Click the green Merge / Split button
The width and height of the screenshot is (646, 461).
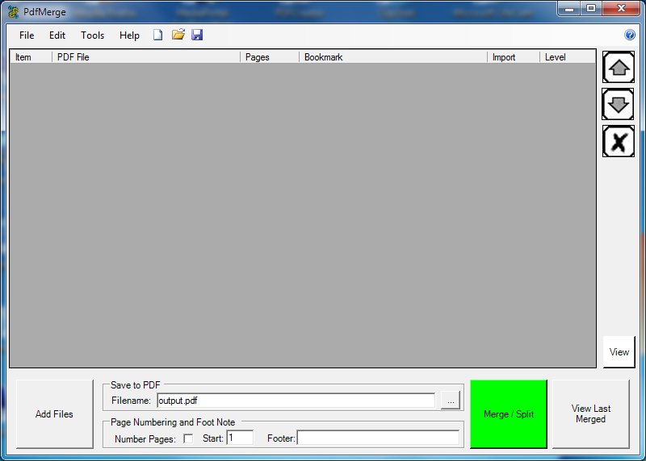click(509, 414)
